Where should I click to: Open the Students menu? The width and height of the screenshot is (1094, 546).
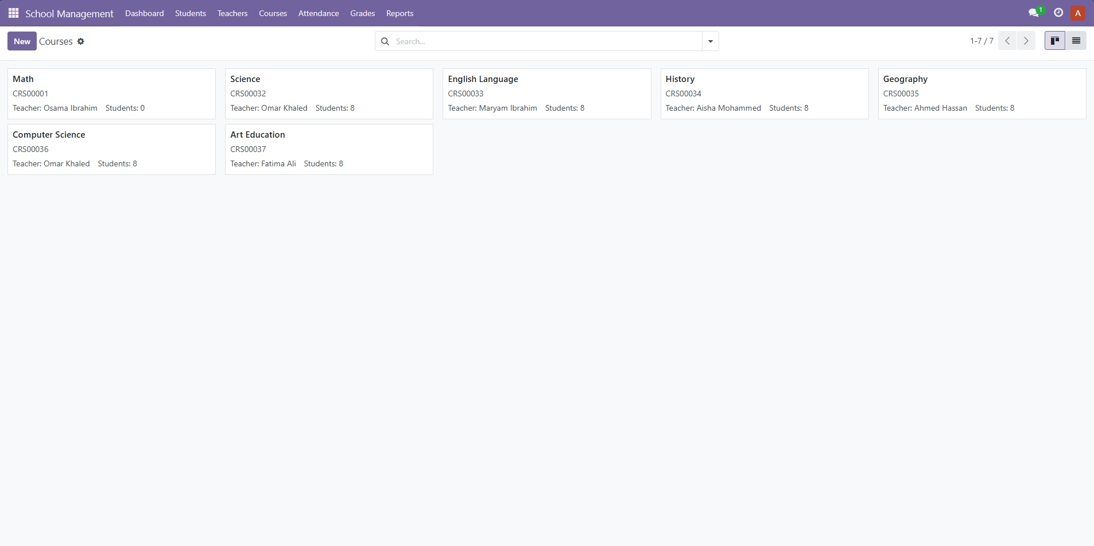[191, 13]
